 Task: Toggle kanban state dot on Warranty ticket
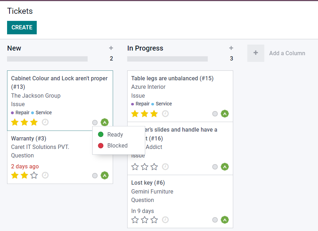click(x=95, y=176)
